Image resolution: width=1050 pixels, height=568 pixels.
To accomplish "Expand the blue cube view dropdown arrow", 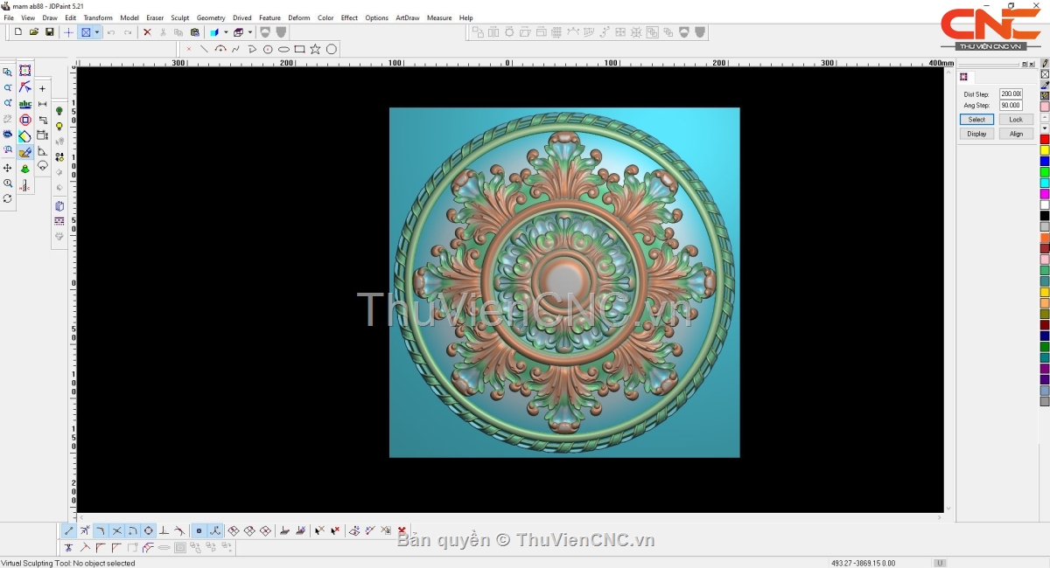I will (226, 32).
